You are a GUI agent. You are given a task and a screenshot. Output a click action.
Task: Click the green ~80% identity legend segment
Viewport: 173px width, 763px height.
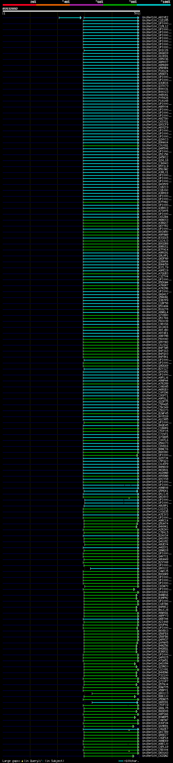coord(120,5)
